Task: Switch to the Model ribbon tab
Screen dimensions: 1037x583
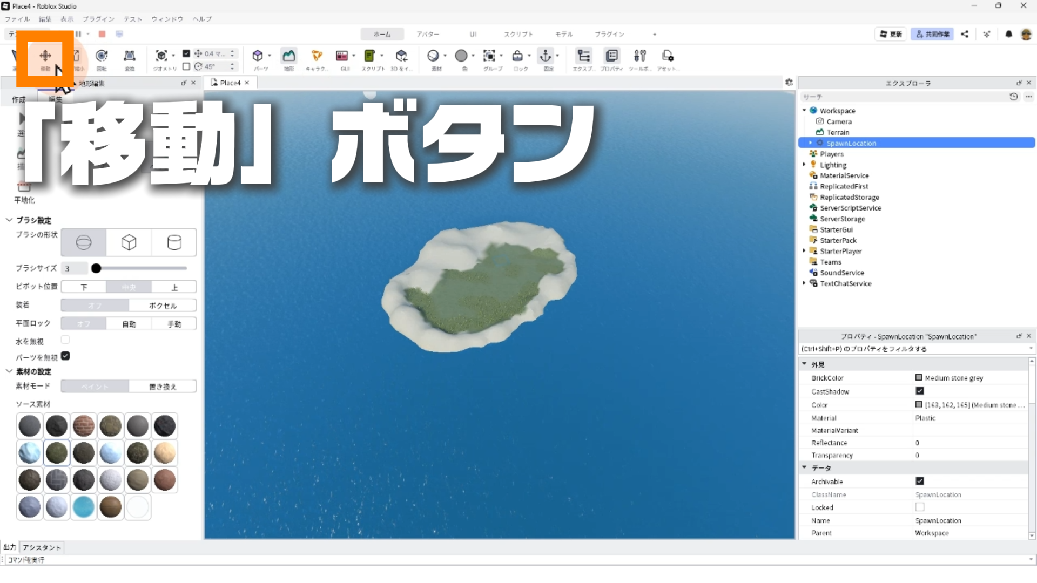Action: (563, 34)
